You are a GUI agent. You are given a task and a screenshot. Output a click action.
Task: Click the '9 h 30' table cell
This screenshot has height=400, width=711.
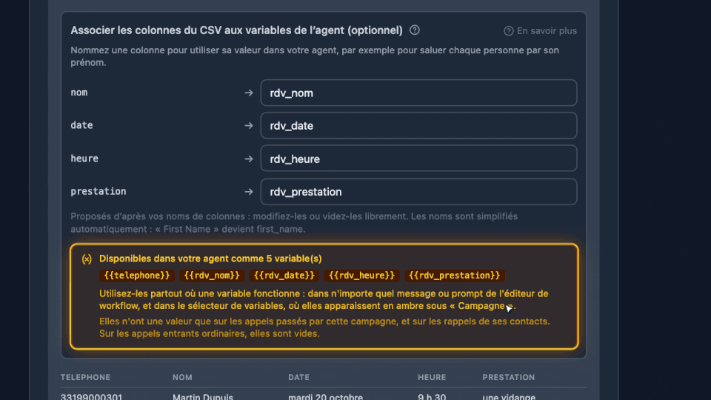click(432, 396)
